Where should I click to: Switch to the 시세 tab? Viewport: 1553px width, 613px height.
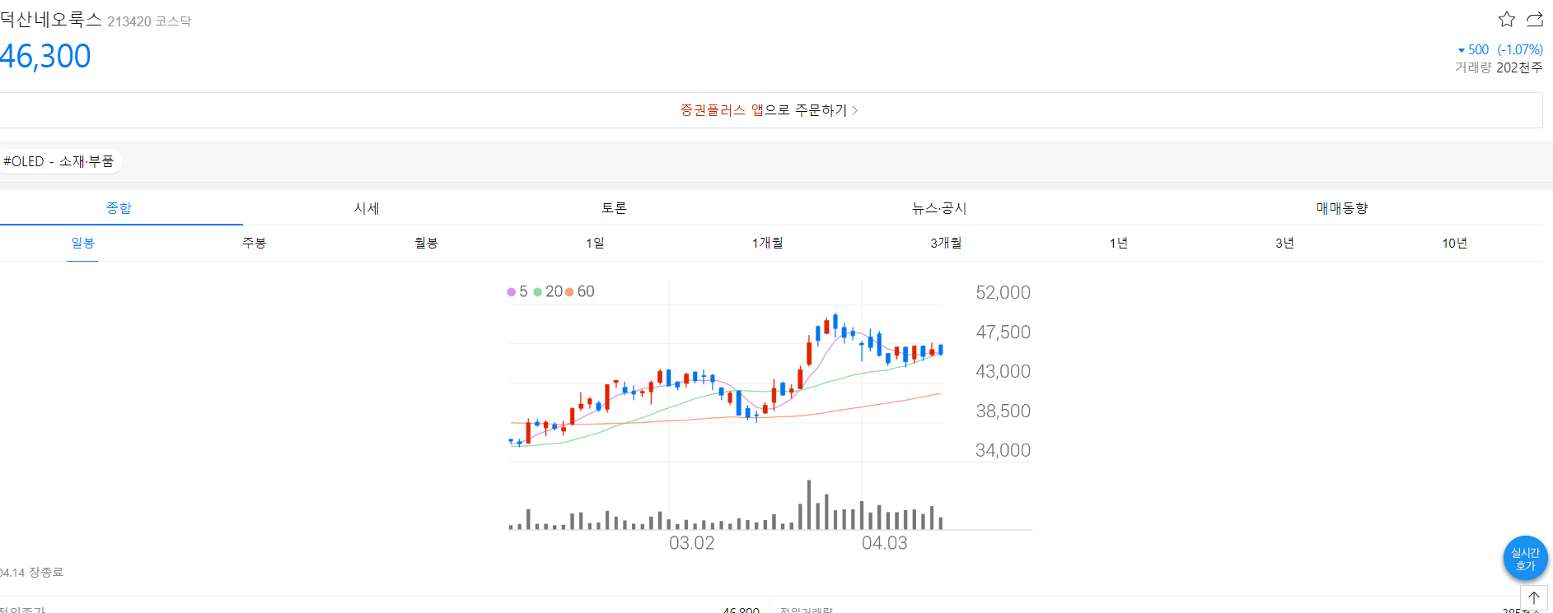pos(367,208)
